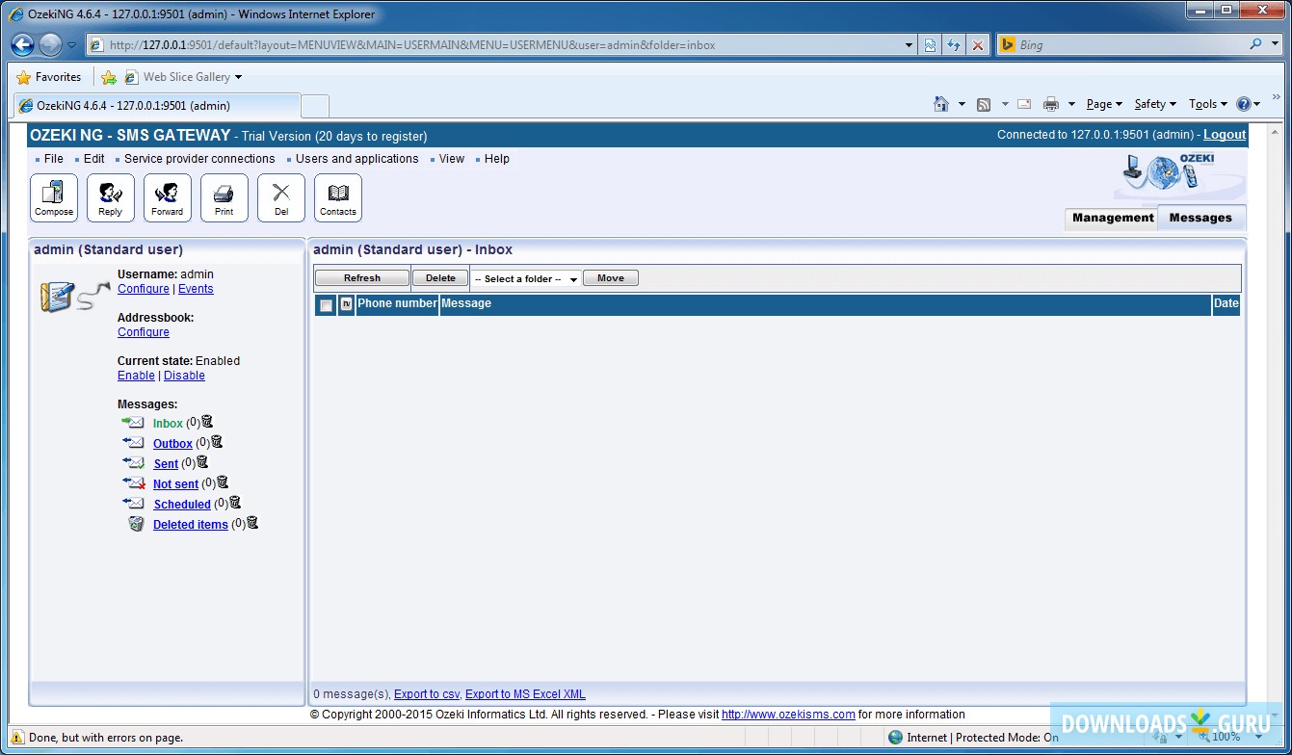Open Service provider connections menu
1292x755 pixels.
199,159
